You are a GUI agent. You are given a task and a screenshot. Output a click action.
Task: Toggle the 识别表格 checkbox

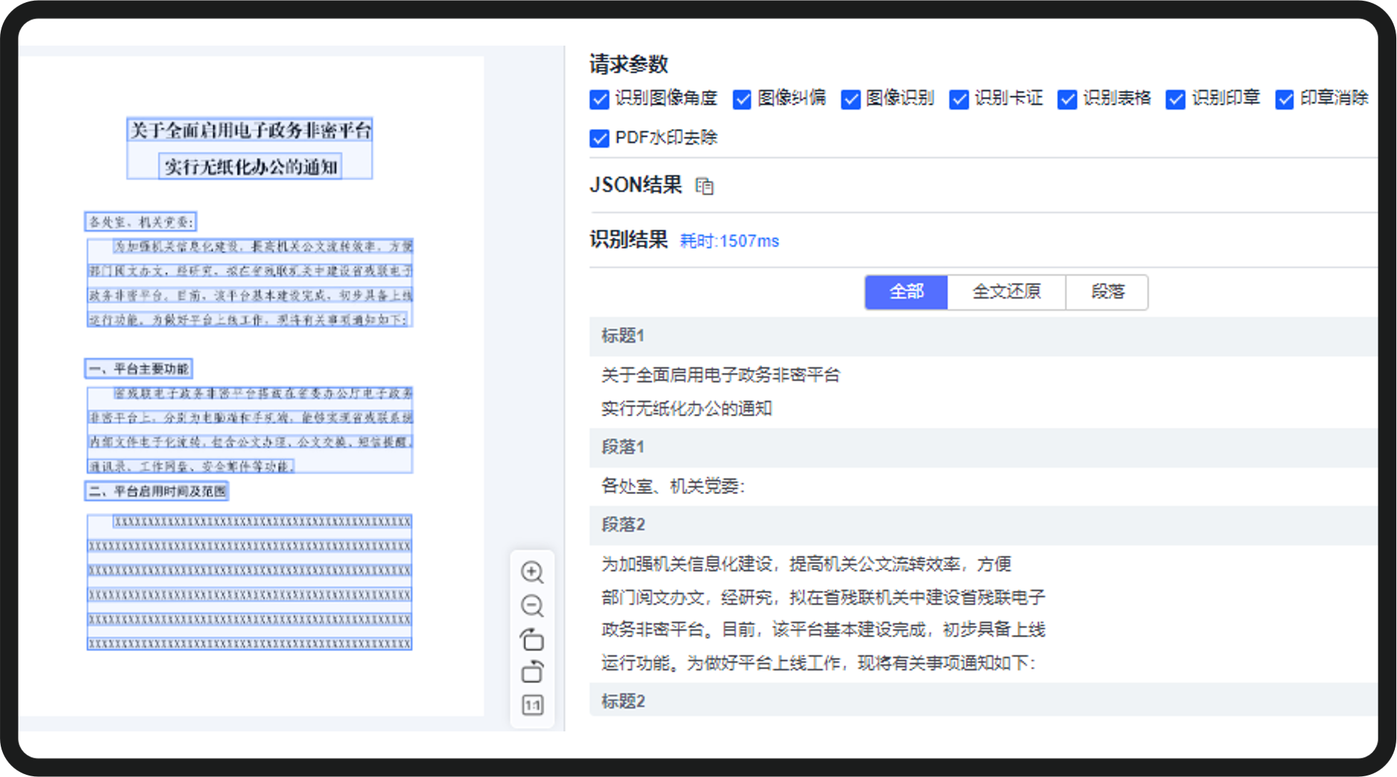pyautogui.click(x=1067, y=99)
